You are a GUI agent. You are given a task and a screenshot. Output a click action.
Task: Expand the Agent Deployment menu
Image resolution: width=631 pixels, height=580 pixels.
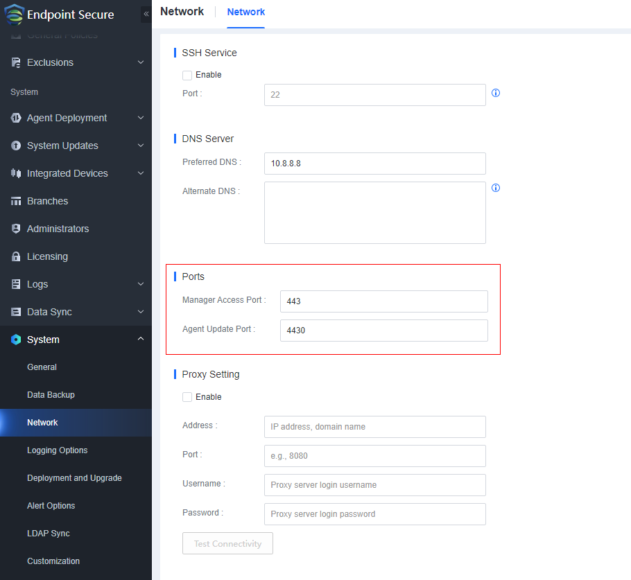(140, 118)
